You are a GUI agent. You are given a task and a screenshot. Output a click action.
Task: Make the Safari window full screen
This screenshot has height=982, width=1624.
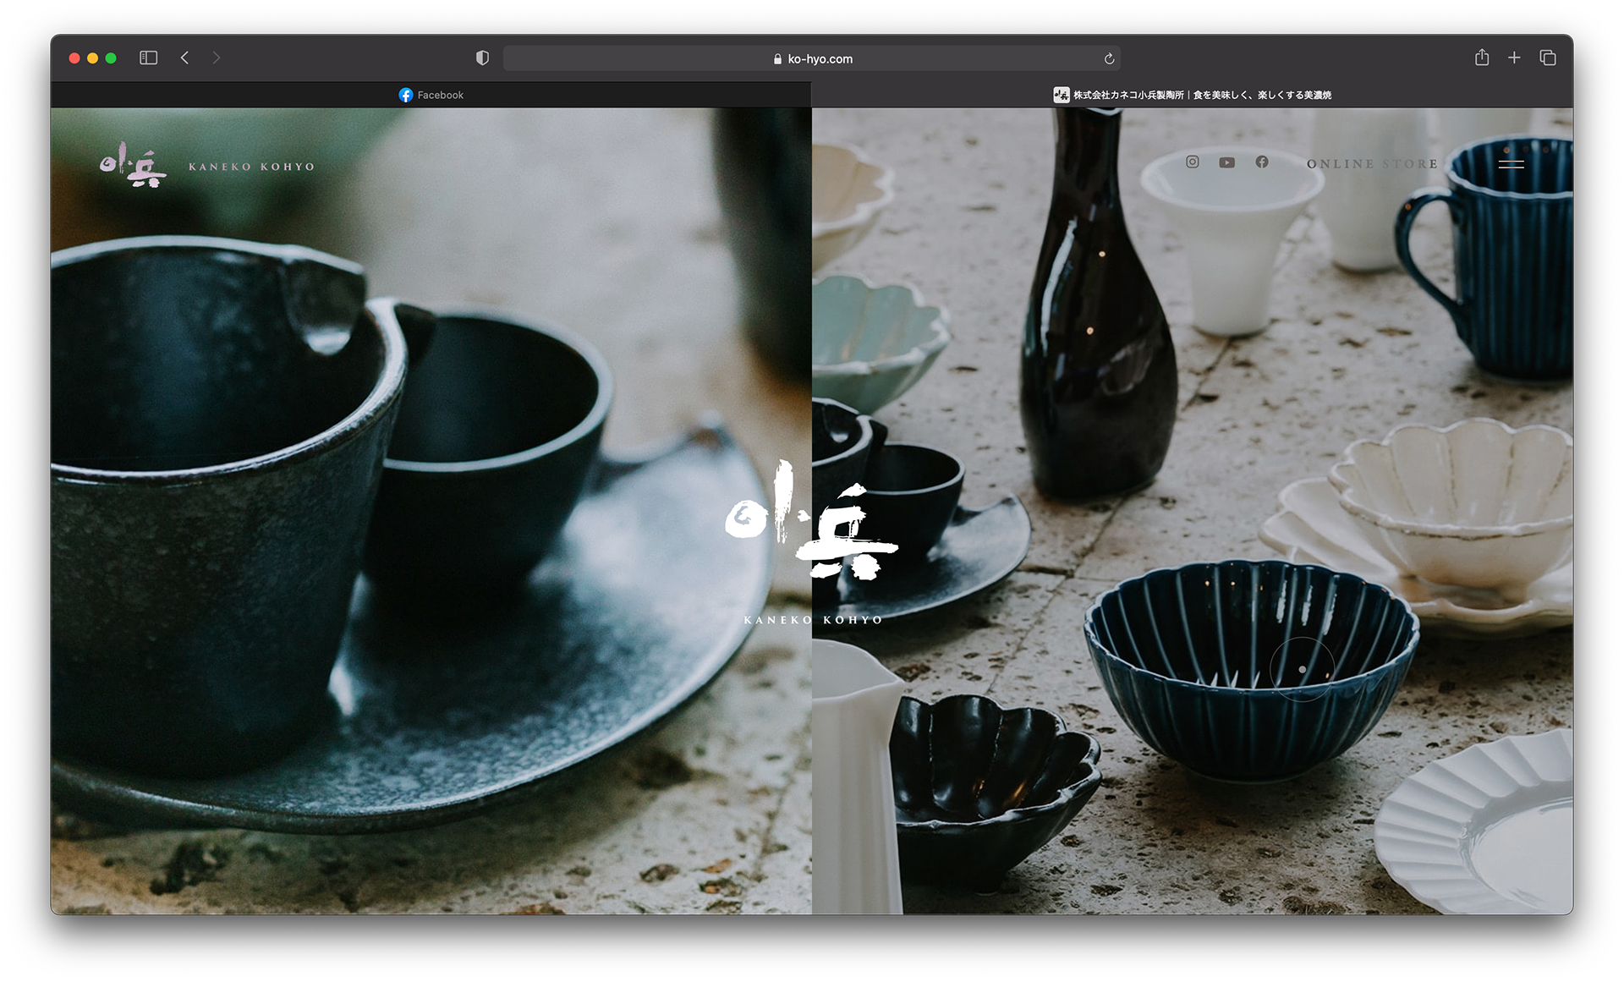[x=111, y=58]
